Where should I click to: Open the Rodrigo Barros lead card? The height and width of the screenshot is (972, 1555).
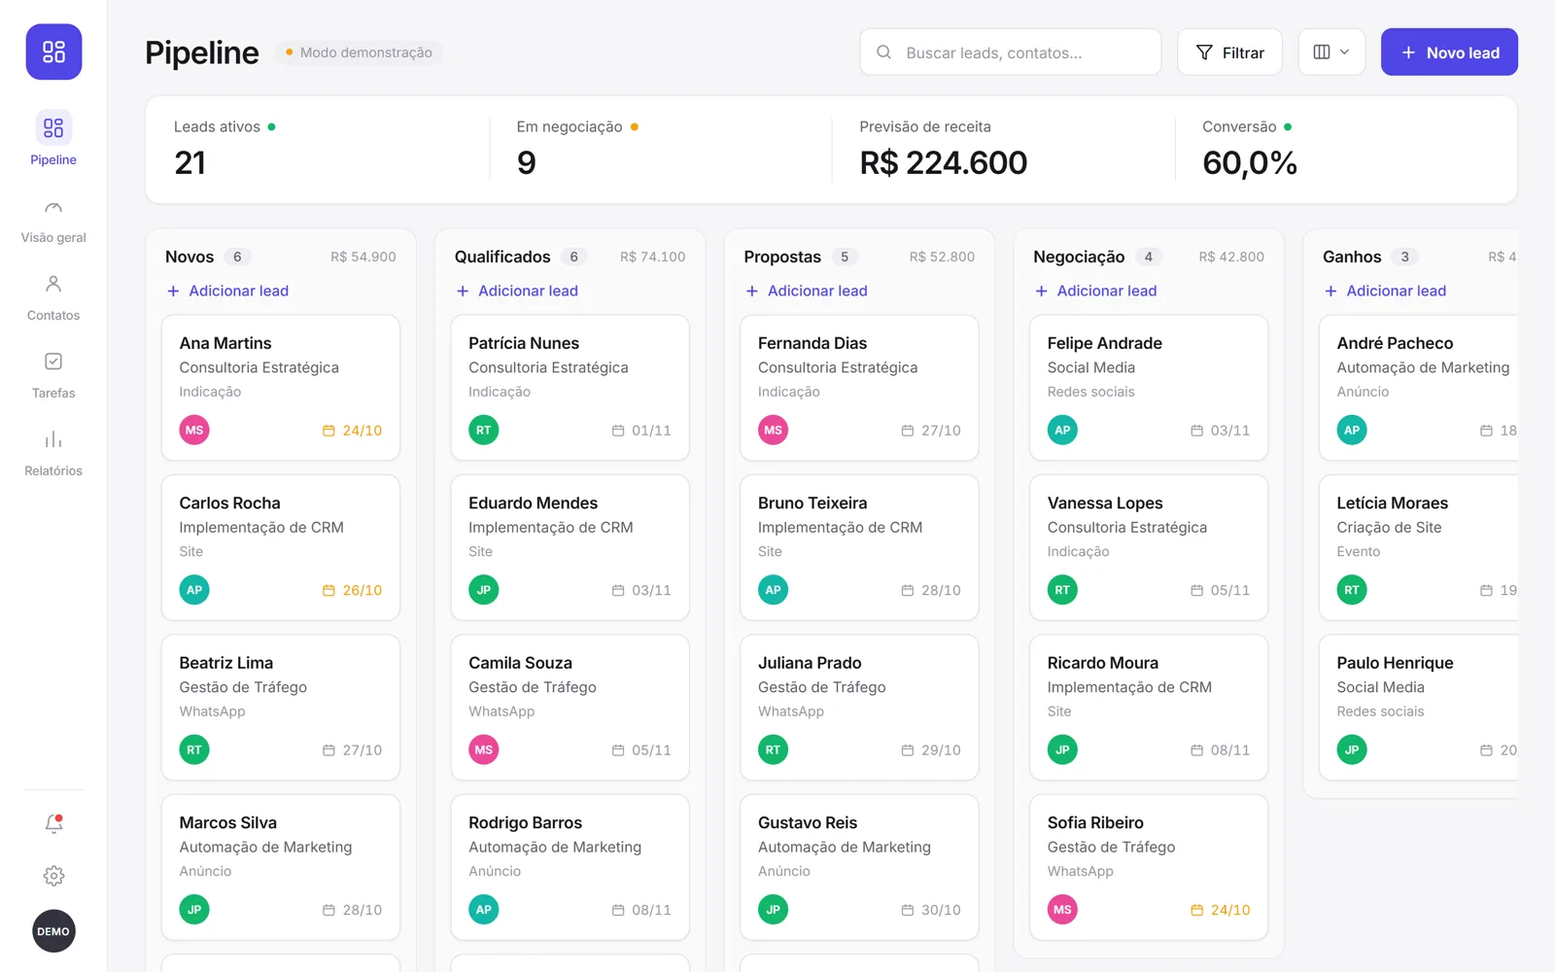570,867
